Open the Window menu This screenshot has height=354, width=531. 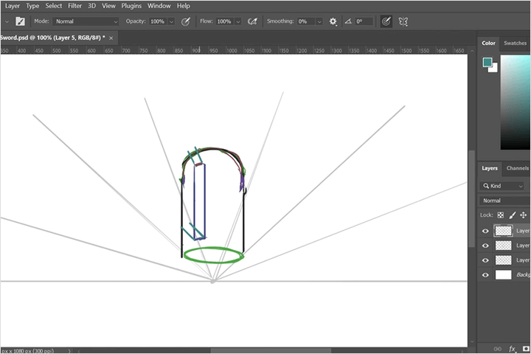pos(159,6)
